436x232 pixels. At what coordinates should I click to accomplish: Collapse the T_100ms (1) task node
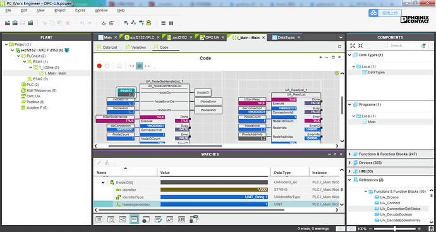pos(31,67)
